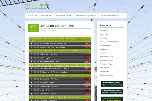Click the soccer ball icon beside St Etienne - Nantes
The image size is (152, 101).
[x=31, y=54]
